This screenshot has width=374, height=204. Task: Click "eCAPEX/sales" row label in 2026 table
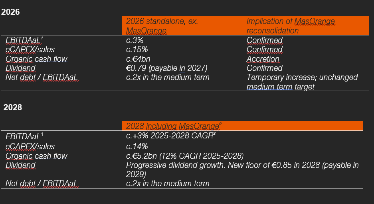(30, 50)
